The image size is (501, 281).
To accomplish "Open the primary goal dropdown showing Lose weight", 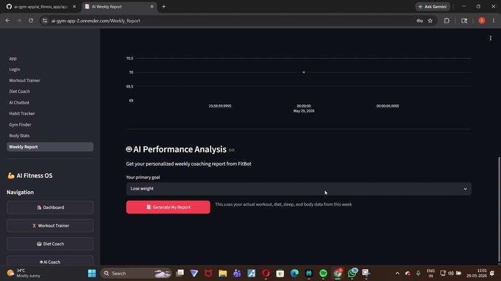I will pos(298,189).
